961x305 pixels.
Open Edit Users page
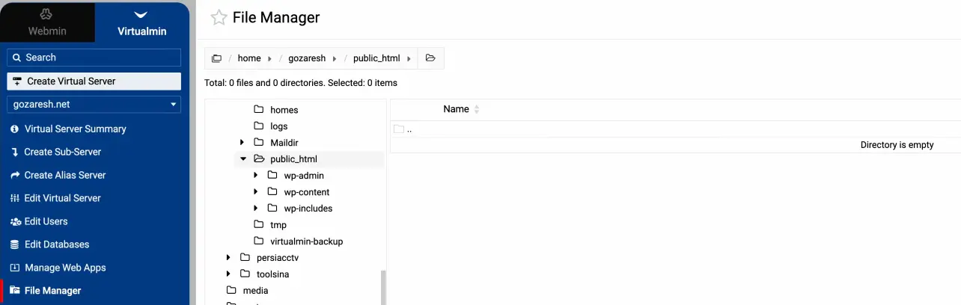click(46, 221)
